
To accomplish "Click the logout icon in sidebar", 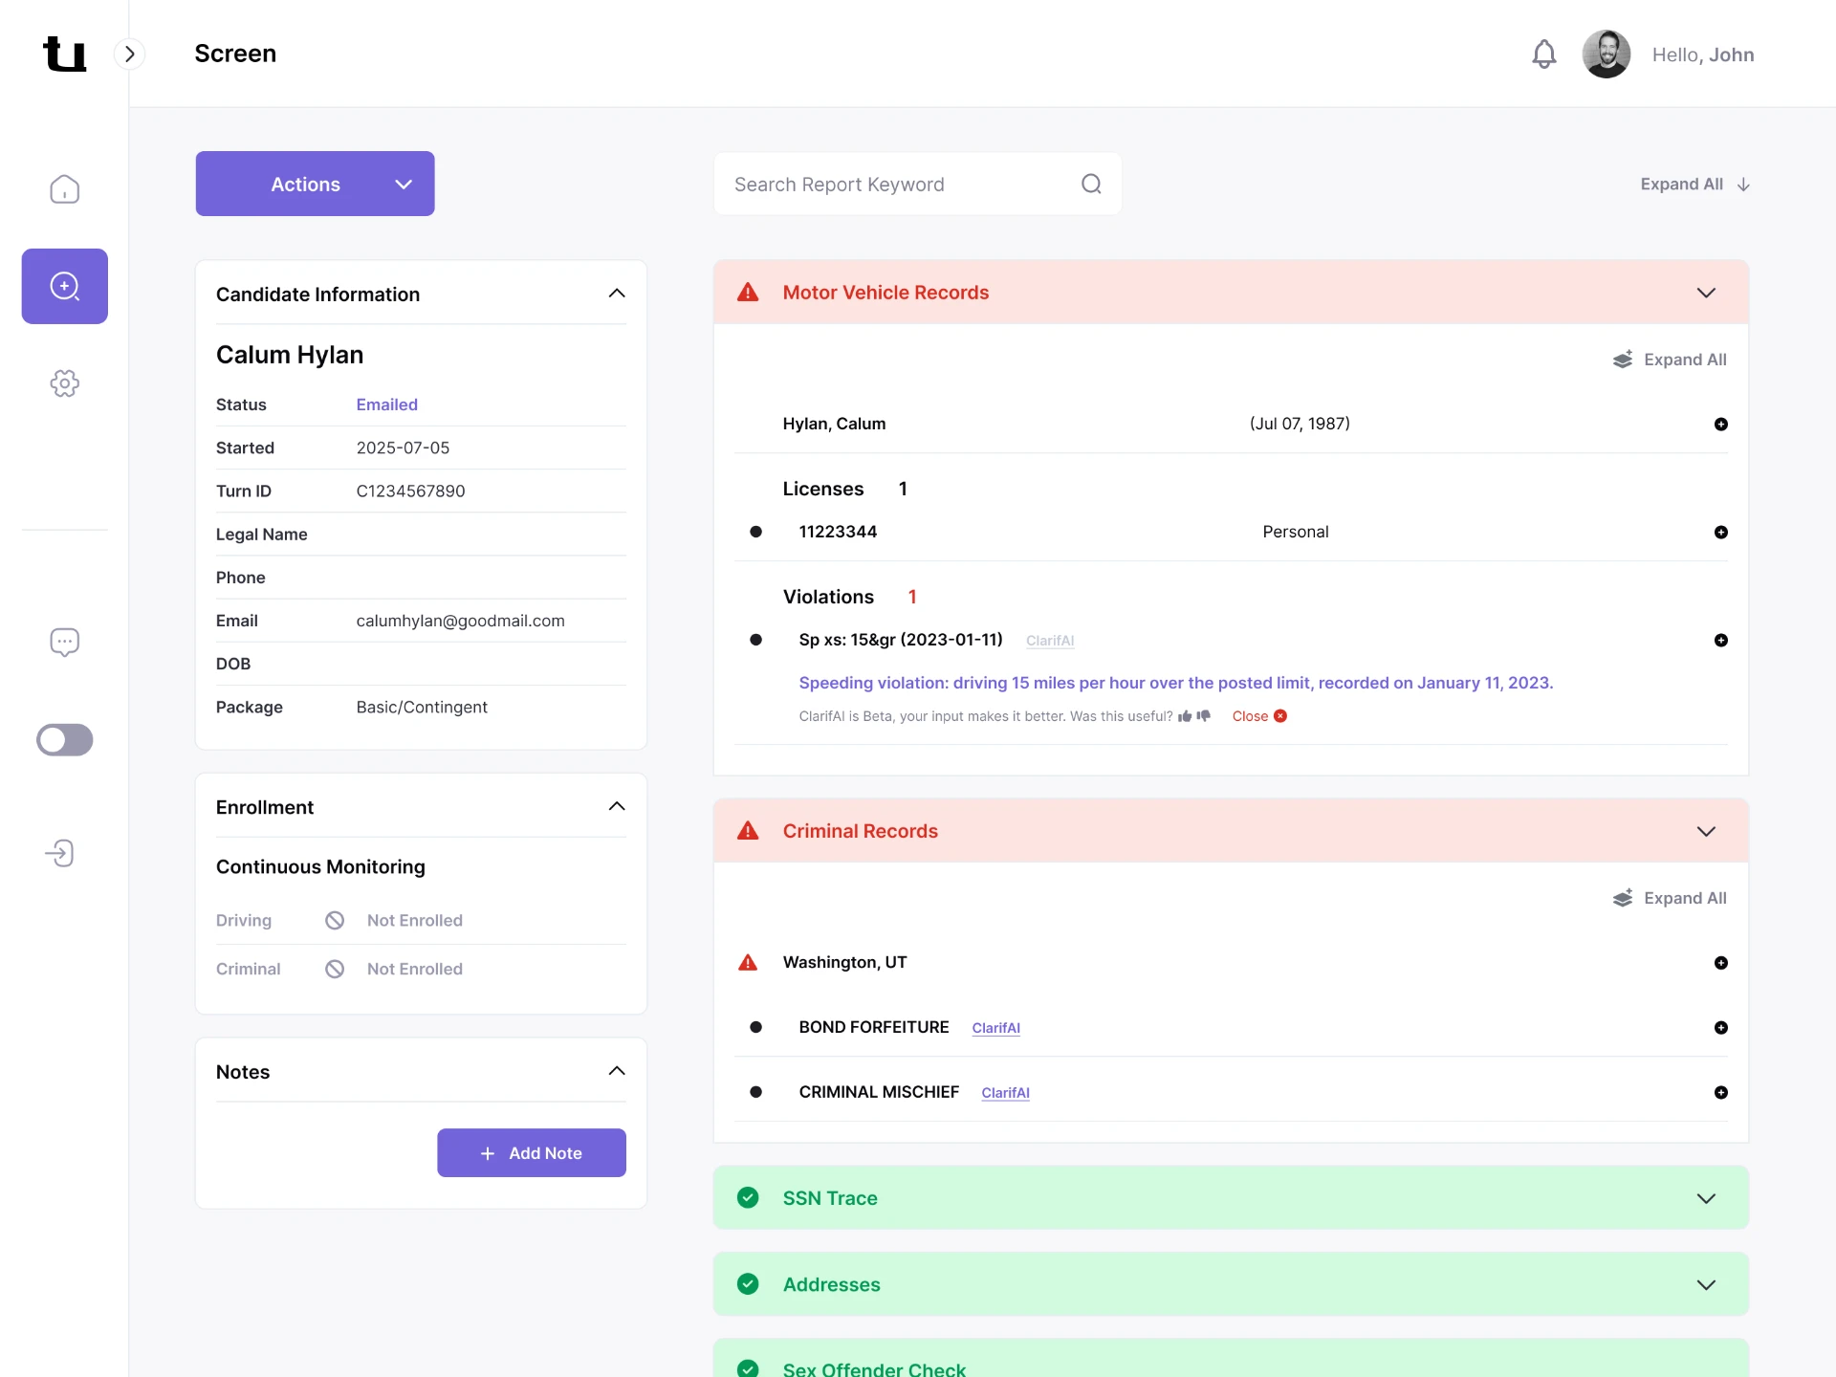I will tap(60, 853).
